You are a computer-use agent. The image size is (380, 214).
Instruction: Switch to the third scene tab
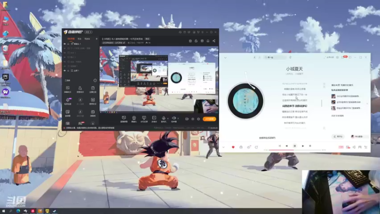87,39
